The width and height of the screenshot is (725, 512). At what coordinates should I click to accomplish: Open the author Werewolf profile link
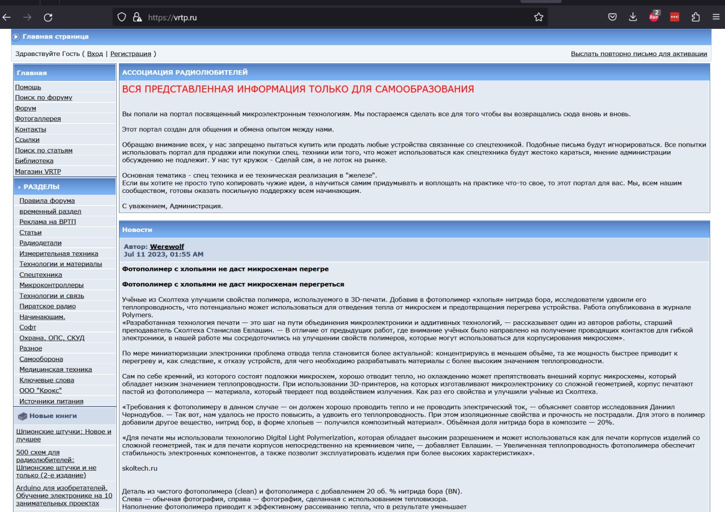(167, 247)
